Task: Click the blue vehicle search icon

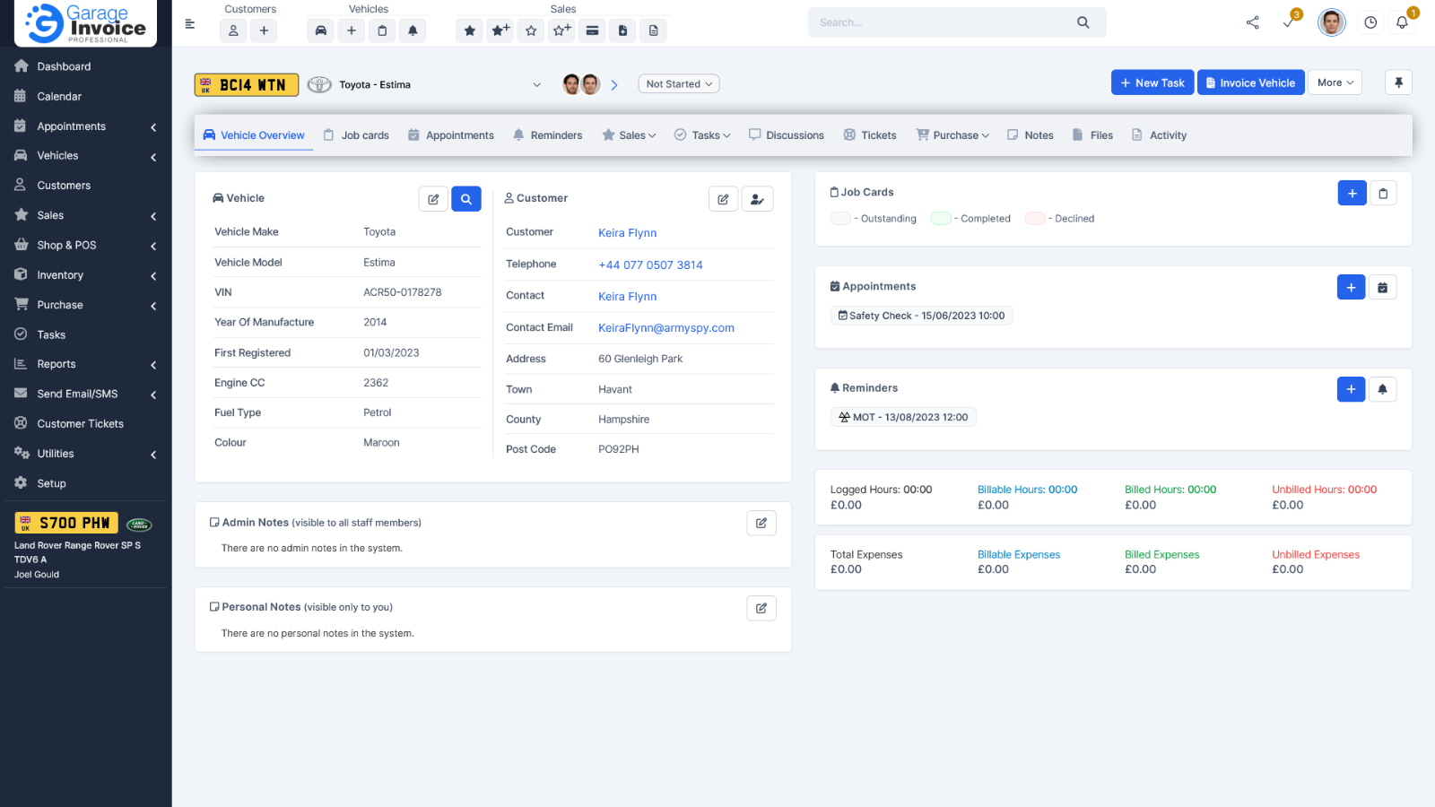Action: (466, 199)
